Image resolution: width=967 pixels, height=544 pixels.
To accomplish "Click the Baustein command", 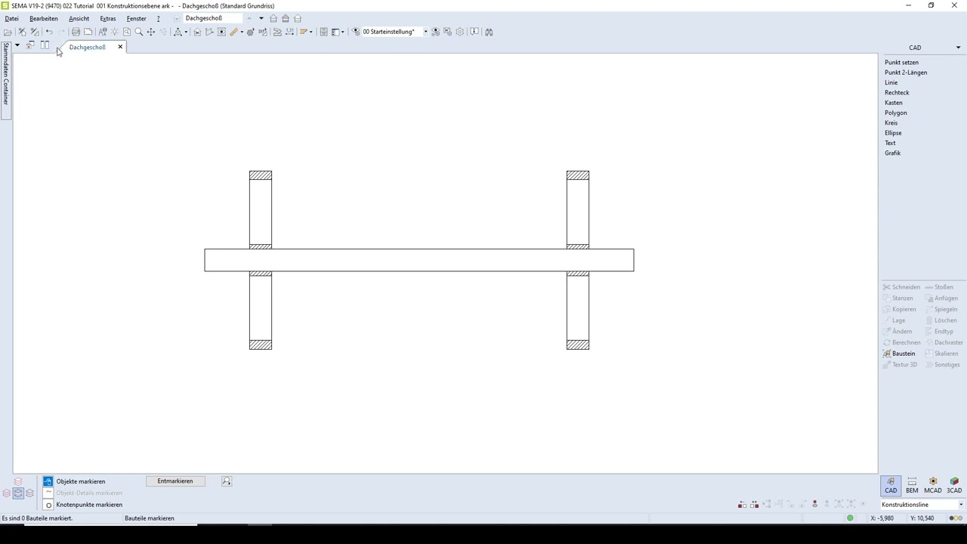I will click(x=899, y=354).
